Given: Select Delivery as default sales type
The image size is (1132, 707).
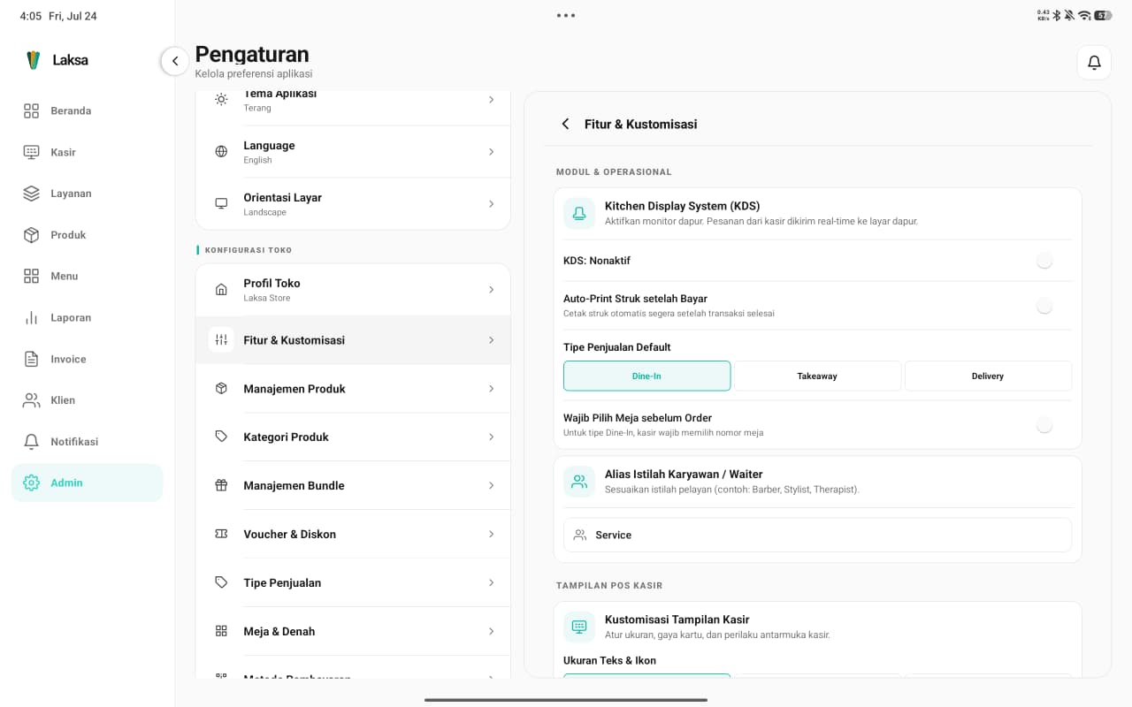Looking at the screenshot, I should point(988,376).
